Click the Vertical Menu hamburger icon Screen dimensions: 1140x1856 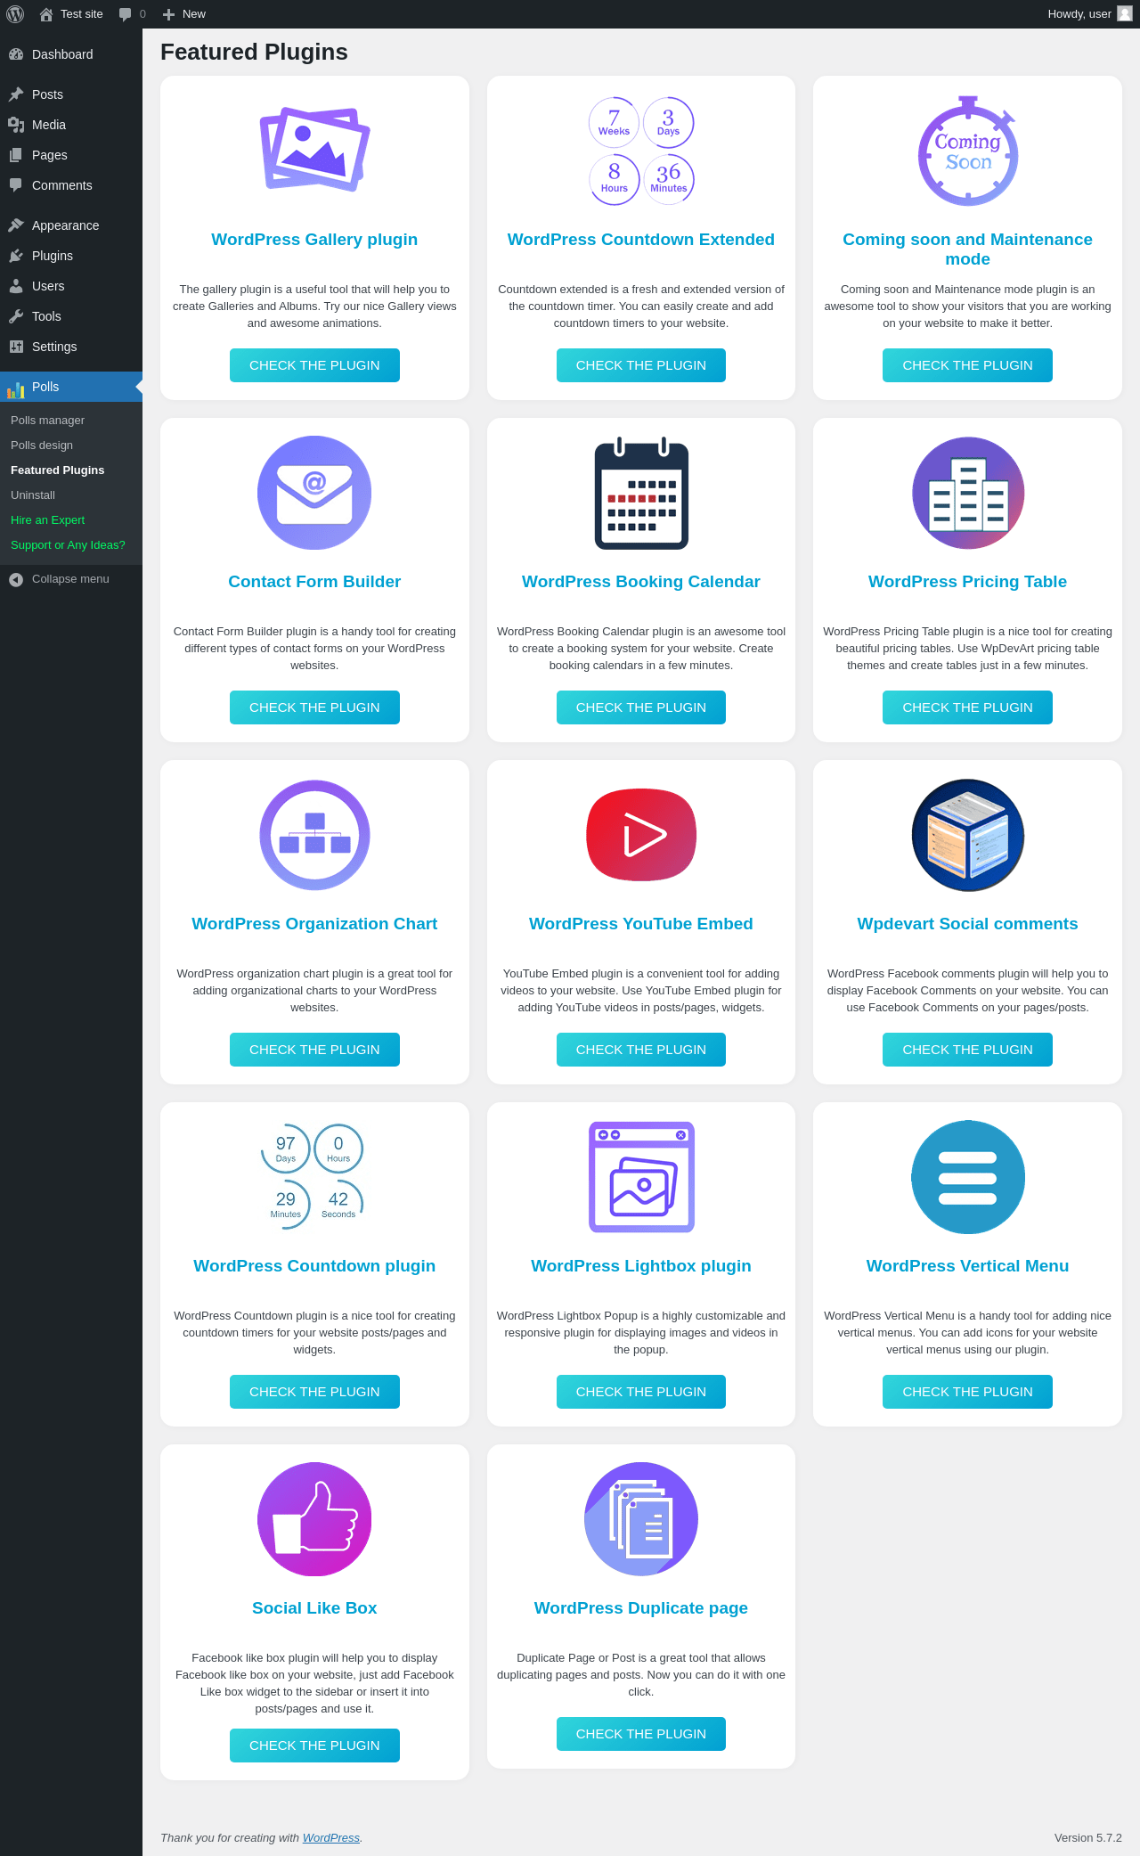968,1177
